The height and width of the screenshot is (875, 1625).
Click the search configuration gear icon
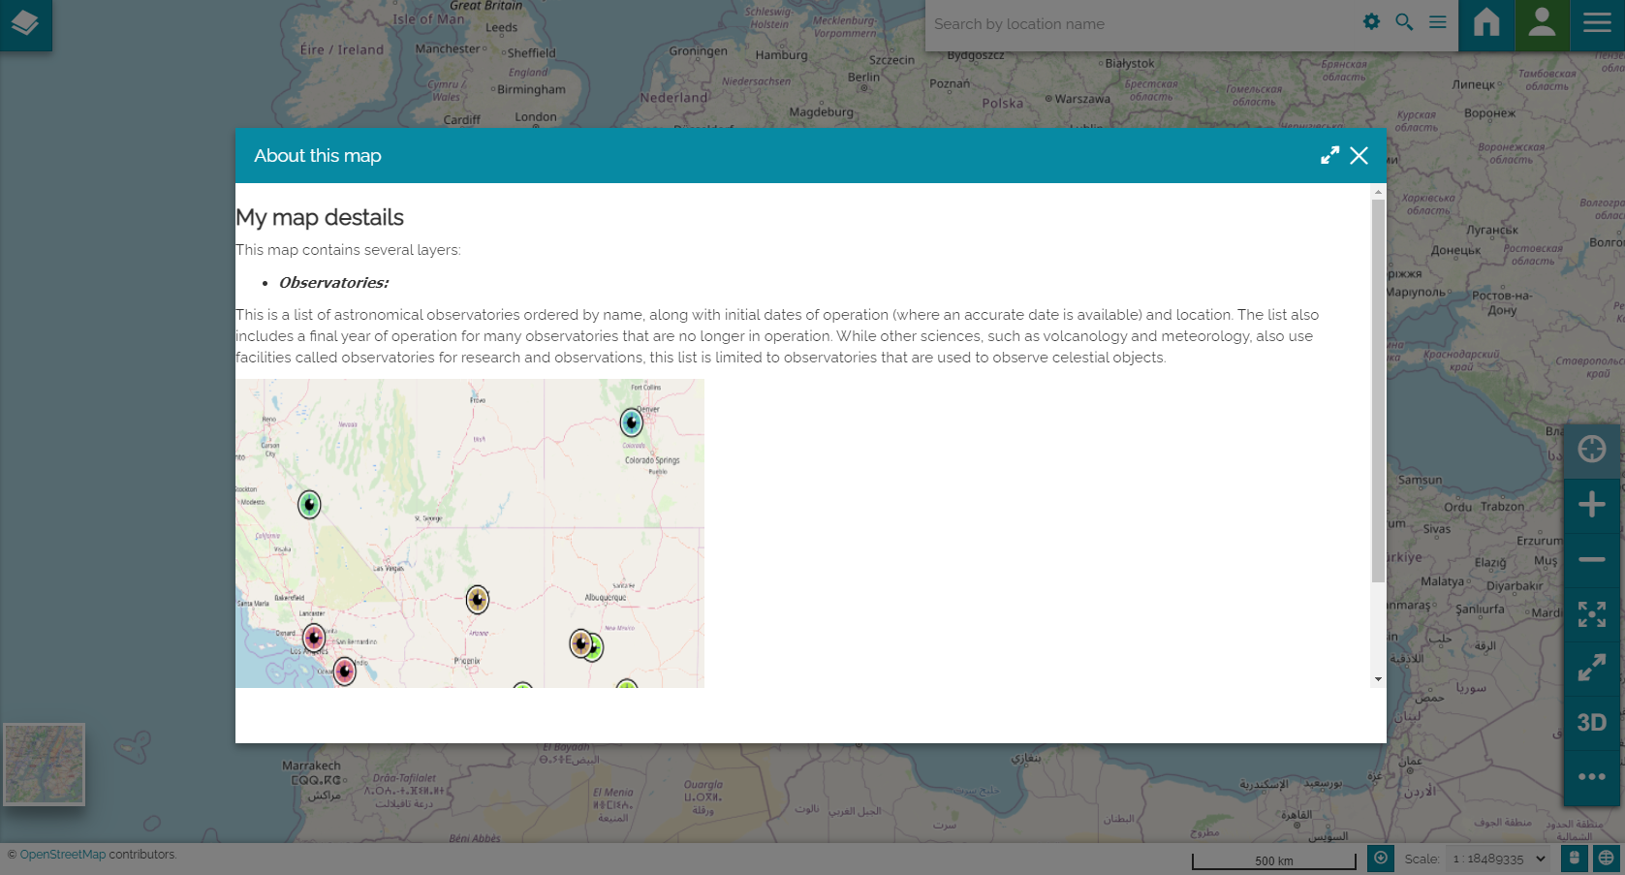click(x=1371, y=22)
